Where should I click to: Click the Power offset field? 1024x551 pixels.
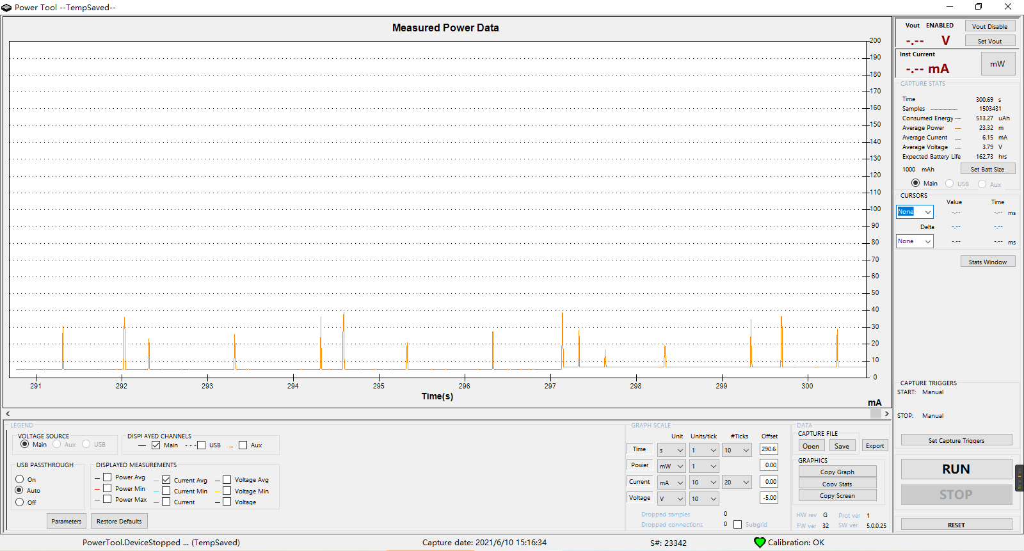[x=769, y=465]
